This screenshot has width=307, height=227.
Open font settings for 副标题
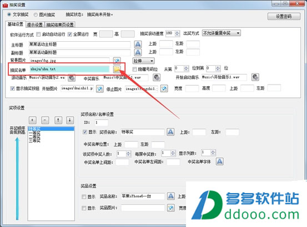138,52
